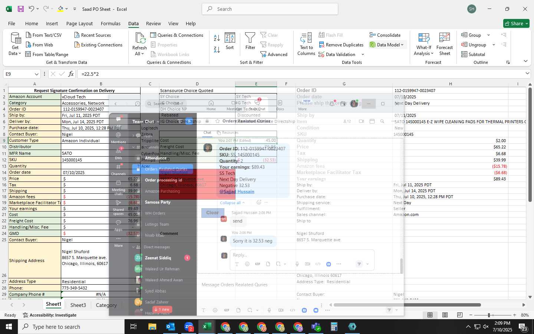Open Existing Connections
Screen dimensions: 534x334
[98, 45]
